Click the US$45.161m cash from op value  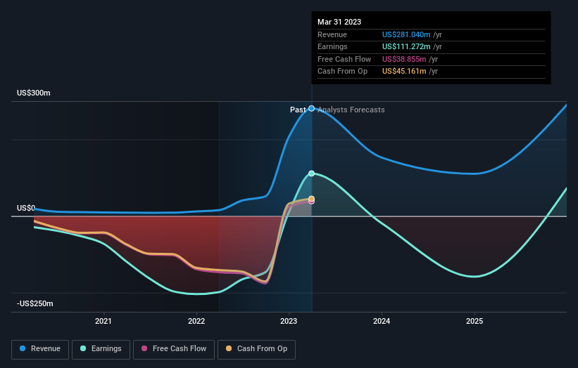coord(404,72)
